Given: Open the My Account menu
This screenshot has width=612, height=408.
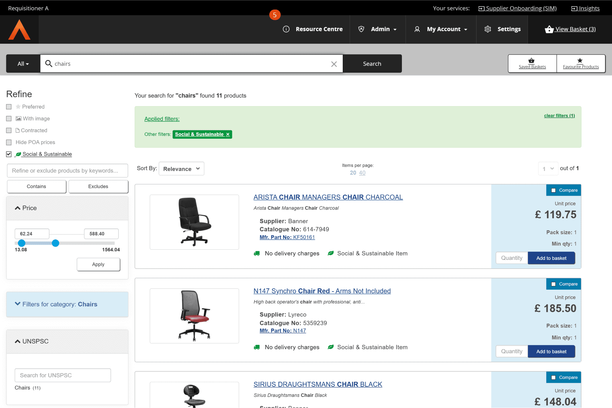Looking at the screenshot, I should pos(441,29).
